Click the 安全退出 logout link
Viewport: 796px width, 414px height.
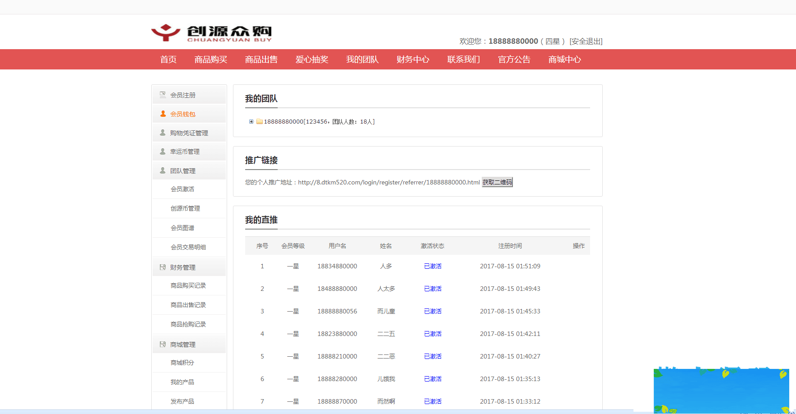(587, 41)
